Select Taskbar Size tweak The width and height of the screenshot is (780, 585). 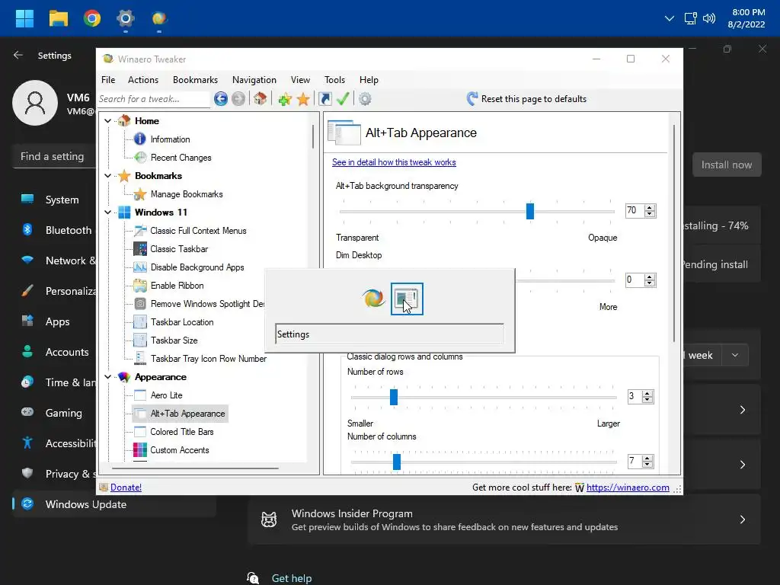(174, 340)
